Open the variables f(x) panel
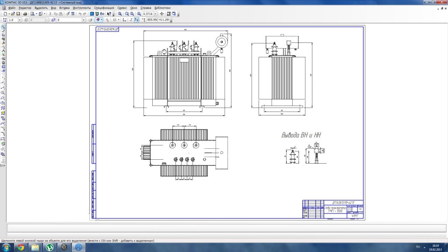Screen dimensions: 448x252 102,14
